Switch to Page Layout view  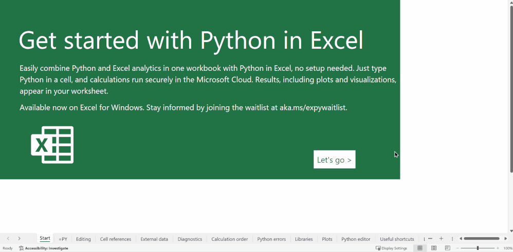point(434,248)
